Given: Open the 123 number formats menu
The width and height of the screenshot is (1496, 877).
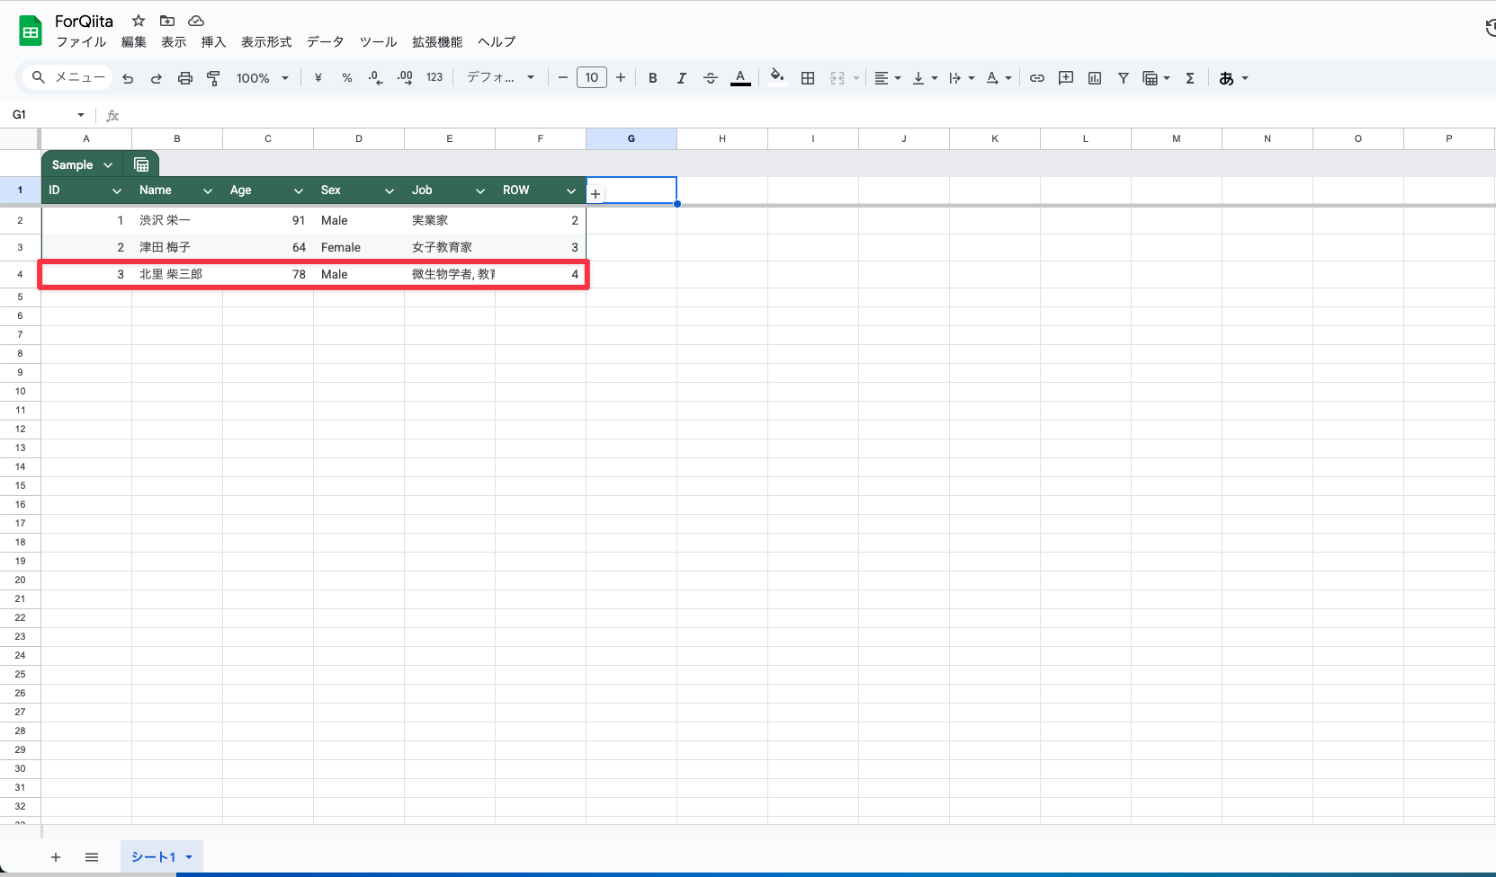Looking at the screenshot, I should tap(434, 77).
